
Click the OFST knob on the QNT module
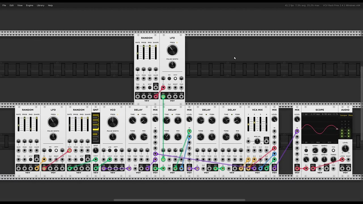coord(96,150)
